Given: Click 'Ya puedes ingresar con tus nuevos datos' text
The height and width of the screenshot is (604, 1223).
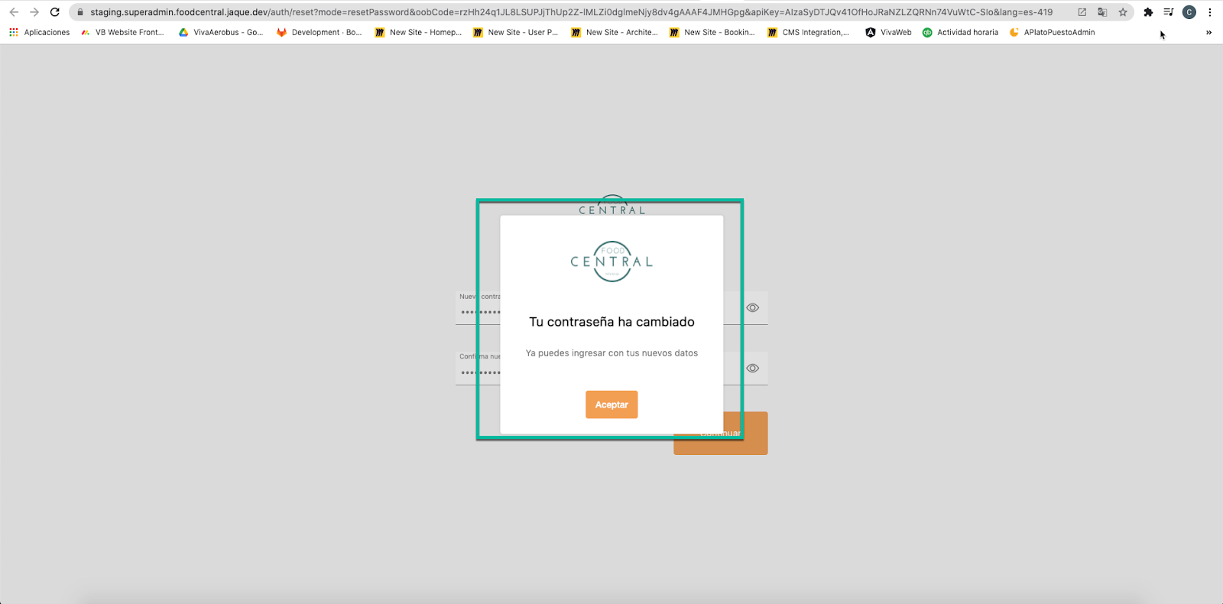Looking at the screenshot, I should tap(611, 353).
